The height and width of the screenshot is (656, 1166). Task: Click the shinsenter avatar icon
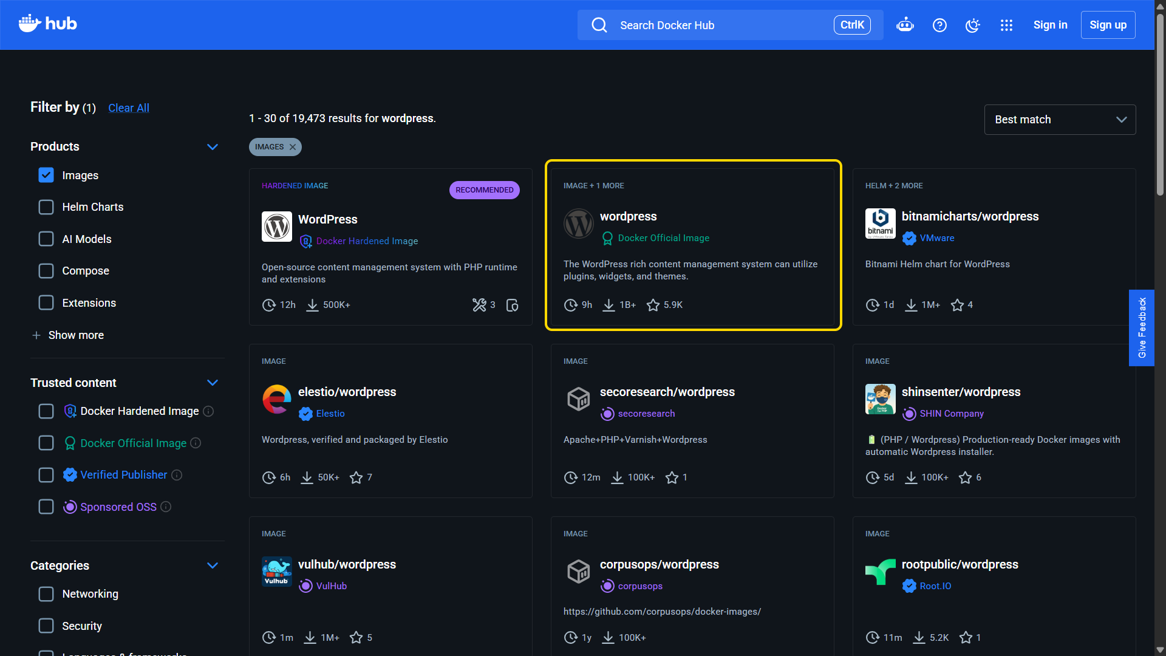tap(881, 399)
